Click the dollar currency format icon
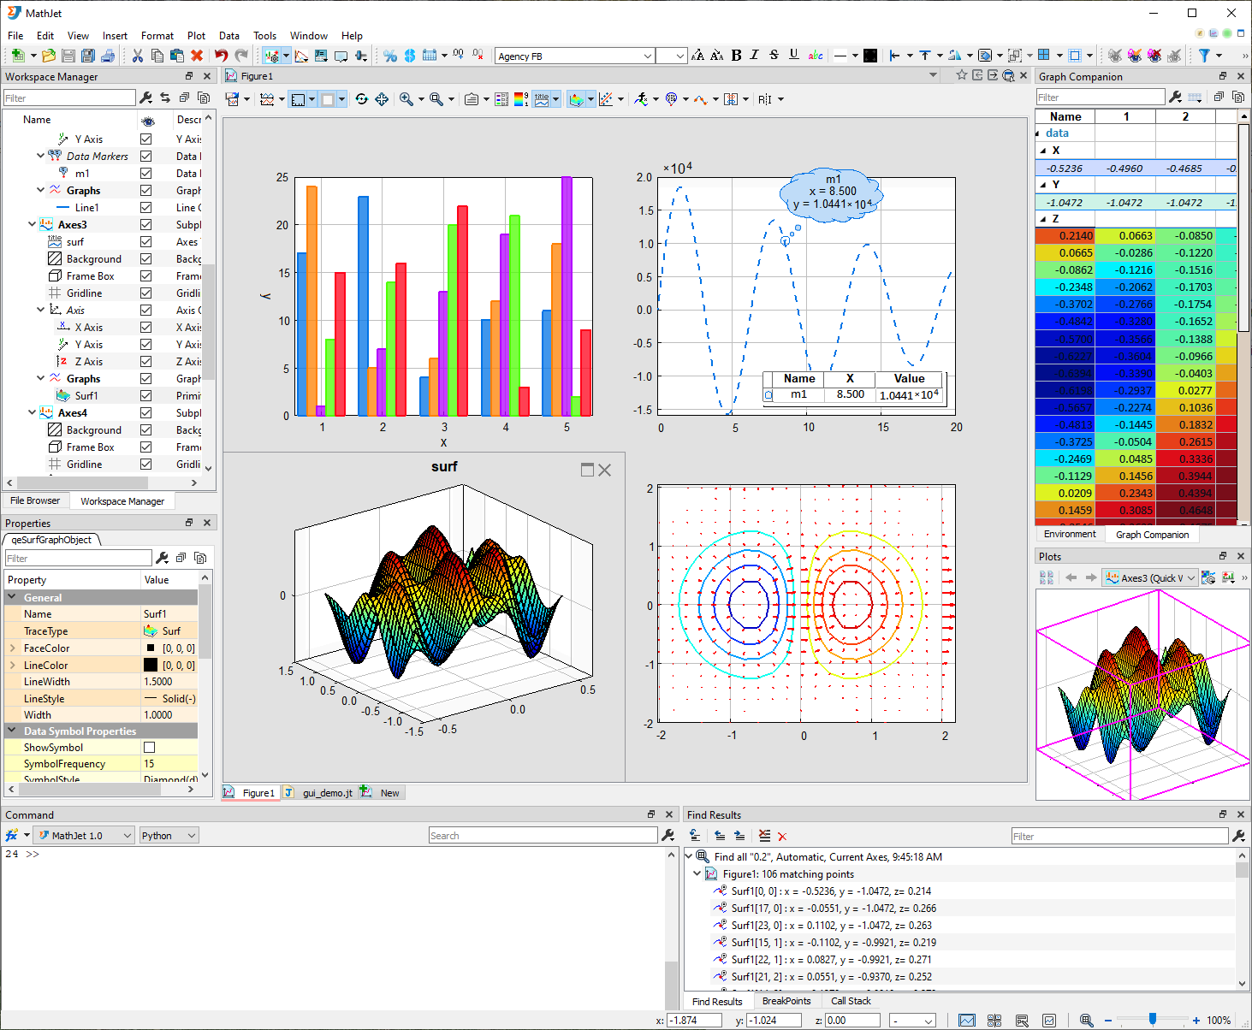 [410, 56]
